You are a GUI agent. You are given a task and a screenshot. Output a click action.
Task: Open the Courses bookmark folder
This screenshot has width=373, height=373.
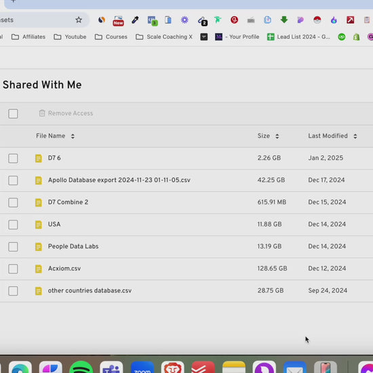pyautogui.click(x=111, y=37)
